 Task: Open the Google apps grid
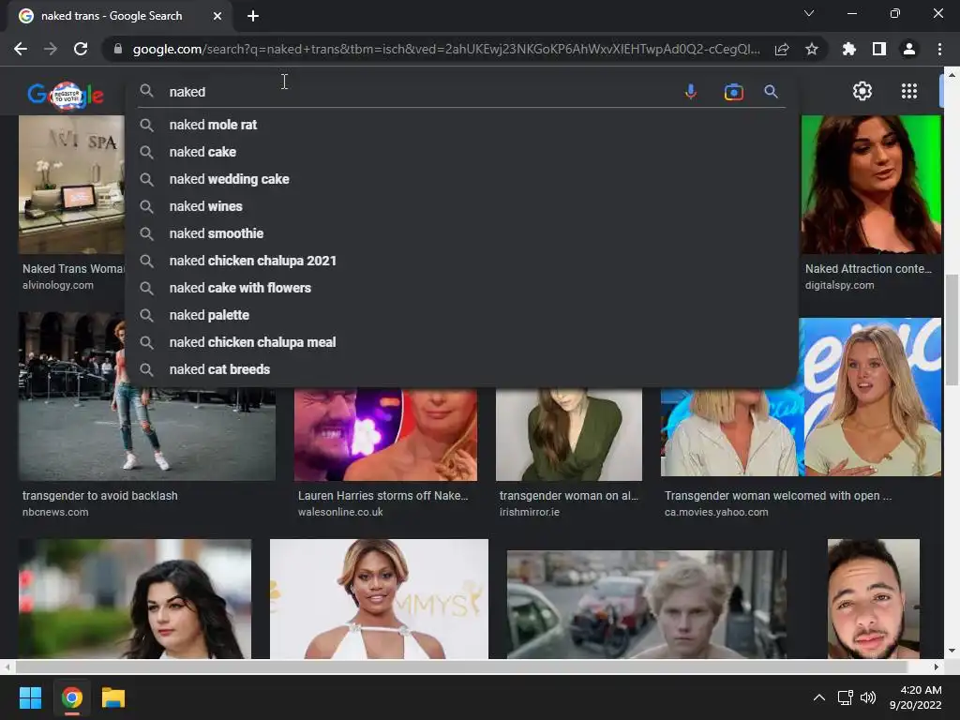tap(909, 91)
